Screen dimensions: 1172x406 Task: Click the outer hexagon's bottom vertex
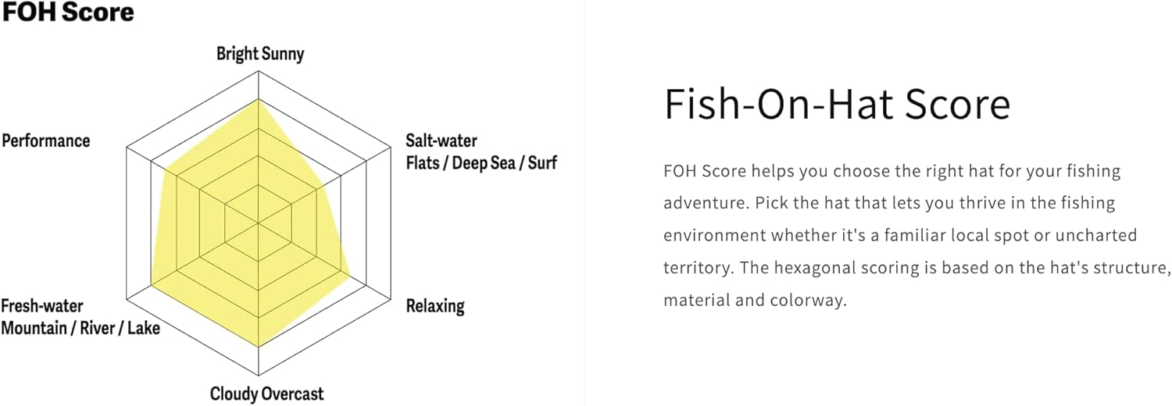259,375
